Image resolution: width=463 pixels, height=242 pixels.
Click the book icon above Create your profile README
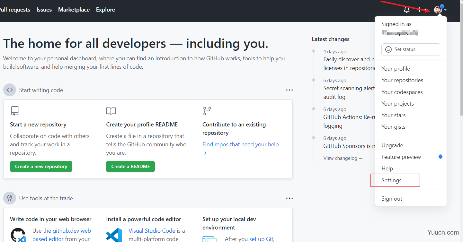pos(111,111)
